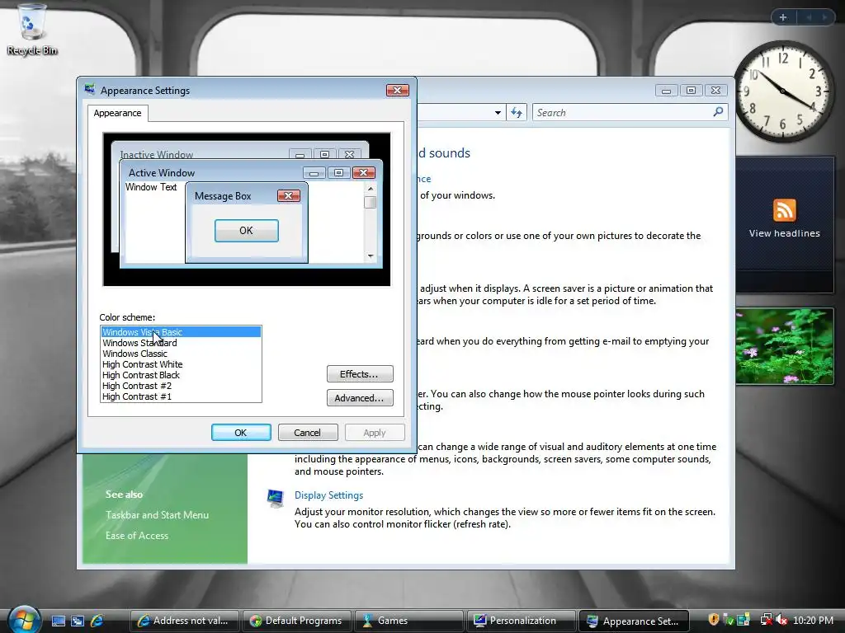The height and width of the screenshot is (633, 845).
Task: Open the address bar dropdown arrow
Action: (x=498, y=112)
